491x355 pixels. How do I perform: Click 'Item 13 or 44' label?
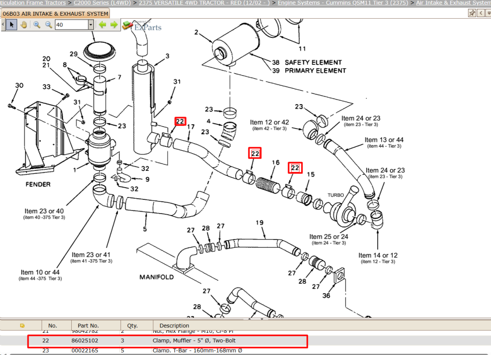[x=384, y=140]
